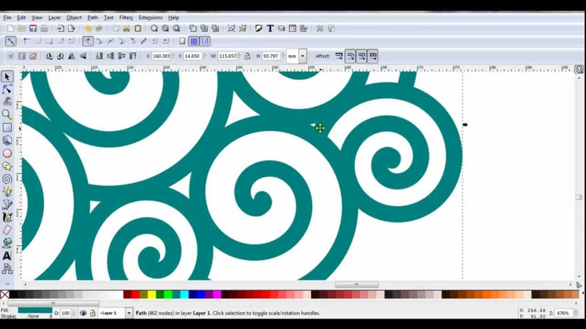Click the Undo arrow icon
The image size is (586, 329).
(x=88, y=28)
